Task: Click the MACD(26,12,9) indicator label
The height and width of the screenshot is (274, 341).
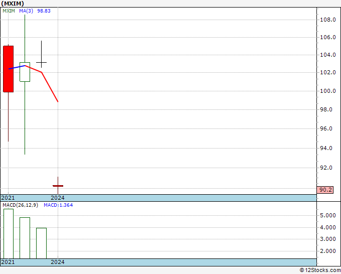Action: coord(20,205)
